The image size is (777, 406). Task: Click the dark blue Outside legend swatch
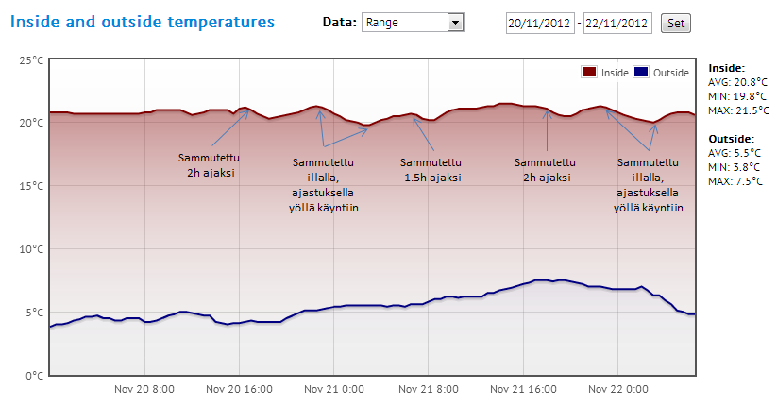642,72
